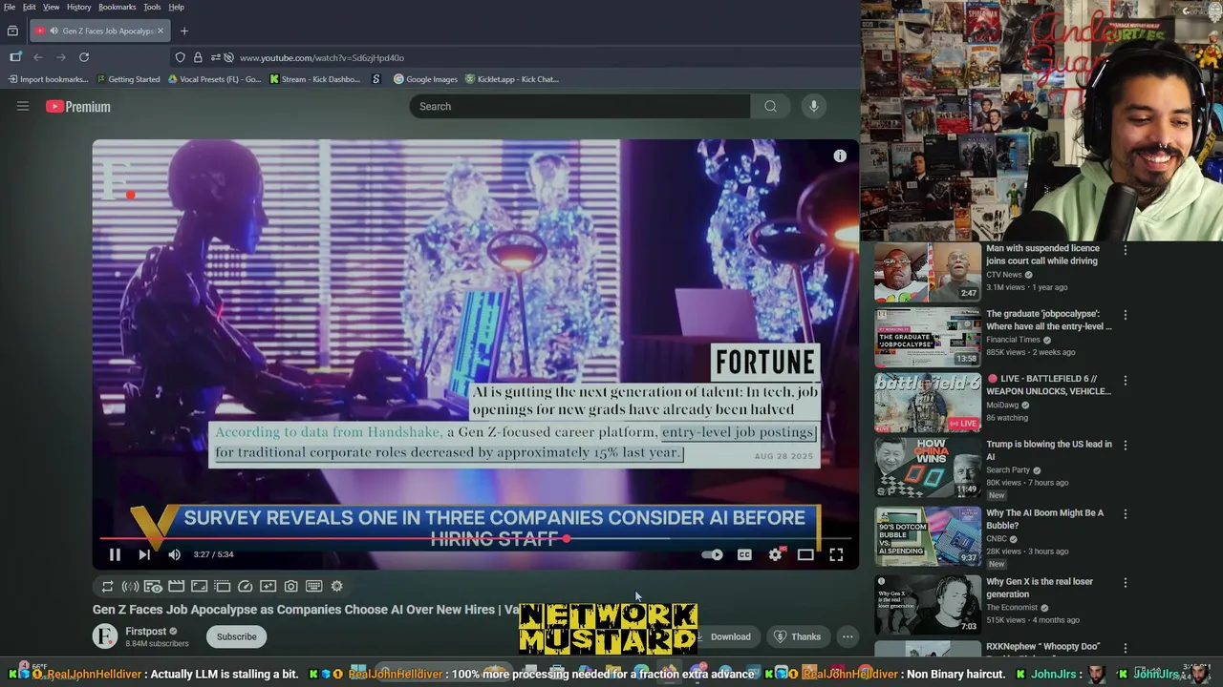This screenshot has height=687, width=1223.
Task: Click the search magnifier button
Action: 770,106
